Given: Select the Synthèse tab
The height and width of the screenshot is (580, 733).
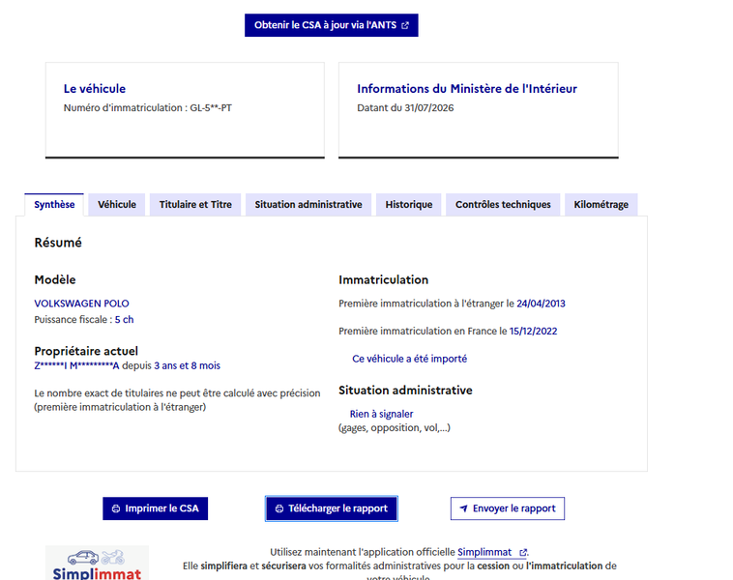Looking at the screenshot, I should click(54, 205).
